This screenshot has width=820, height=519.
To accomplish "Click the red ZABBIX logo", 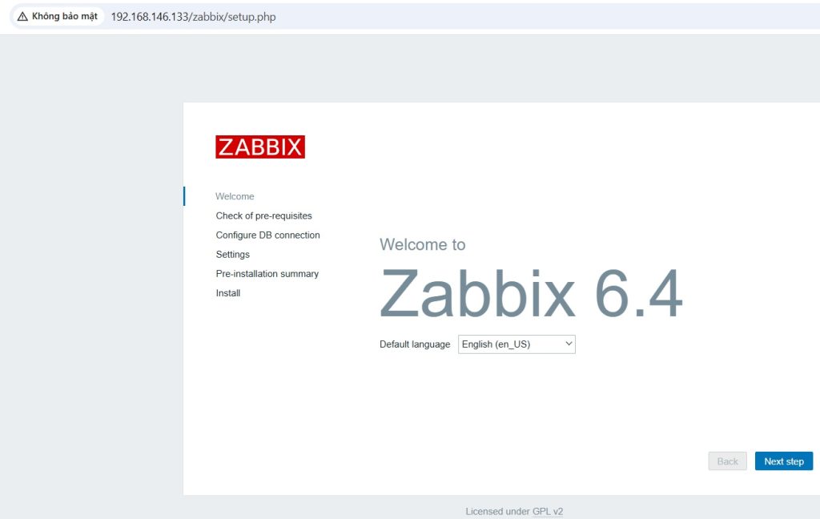I will click(260, 147).
